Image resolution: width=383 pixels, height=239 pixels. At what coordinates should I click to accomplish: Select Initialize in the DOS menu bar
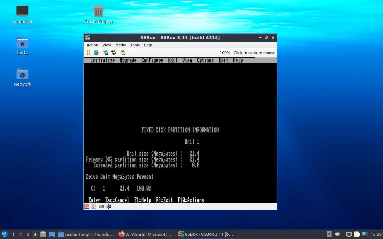click(x=103, y=60)
